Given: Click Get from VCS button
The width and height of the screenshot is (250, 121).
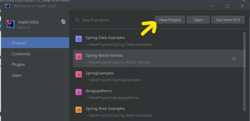Looking at the screenshot, I should pos(228,20).
